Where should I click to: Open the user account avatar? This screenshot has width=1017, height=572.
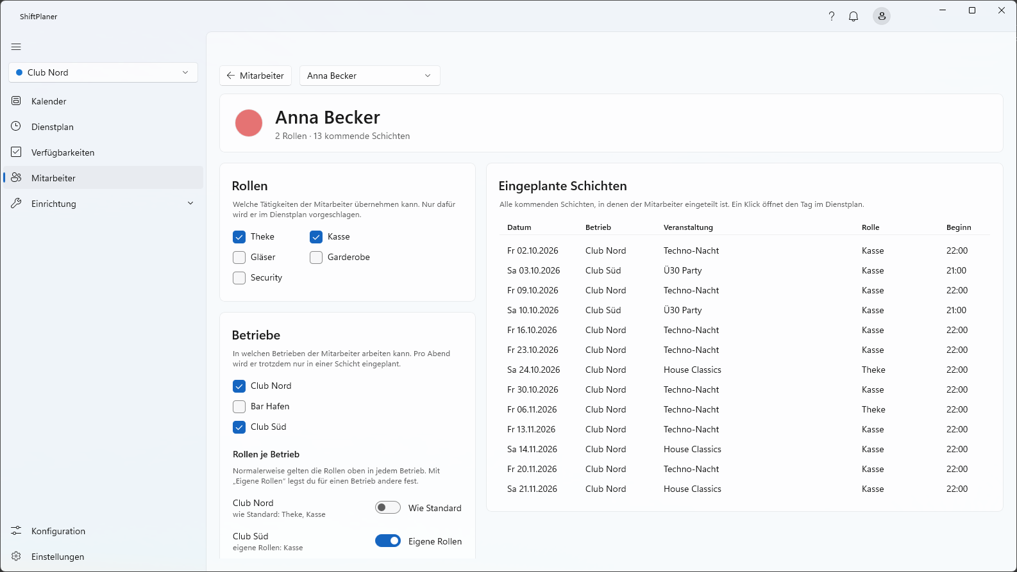click(882, 17)
